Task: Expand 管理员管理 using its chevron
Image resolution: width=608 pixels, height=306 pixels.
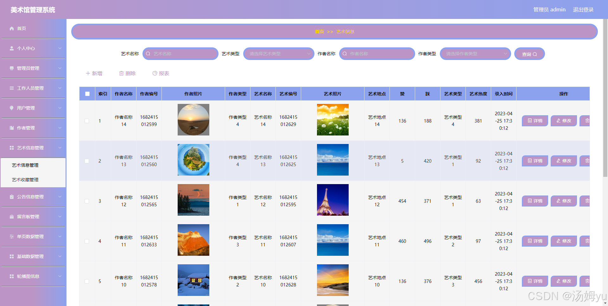Action: (60, 68)
